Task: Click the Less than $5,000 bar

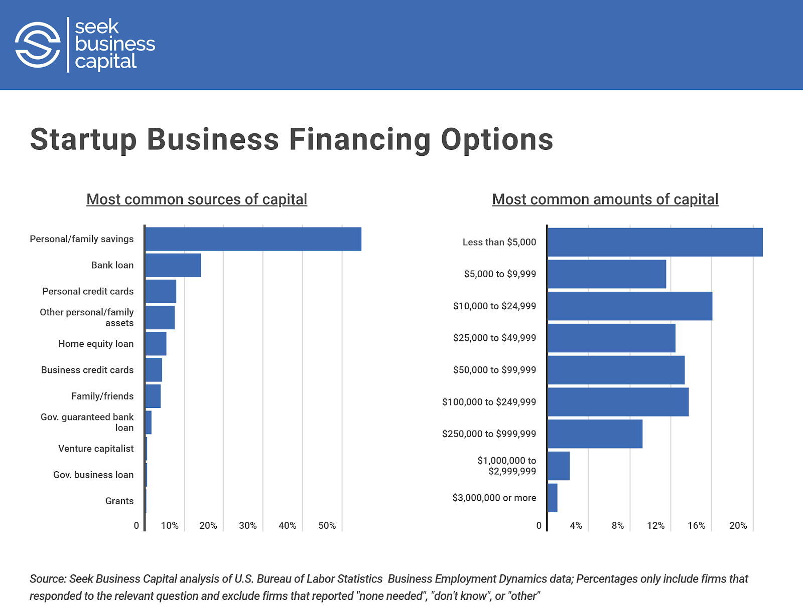Action: click(x=655, y=243)
